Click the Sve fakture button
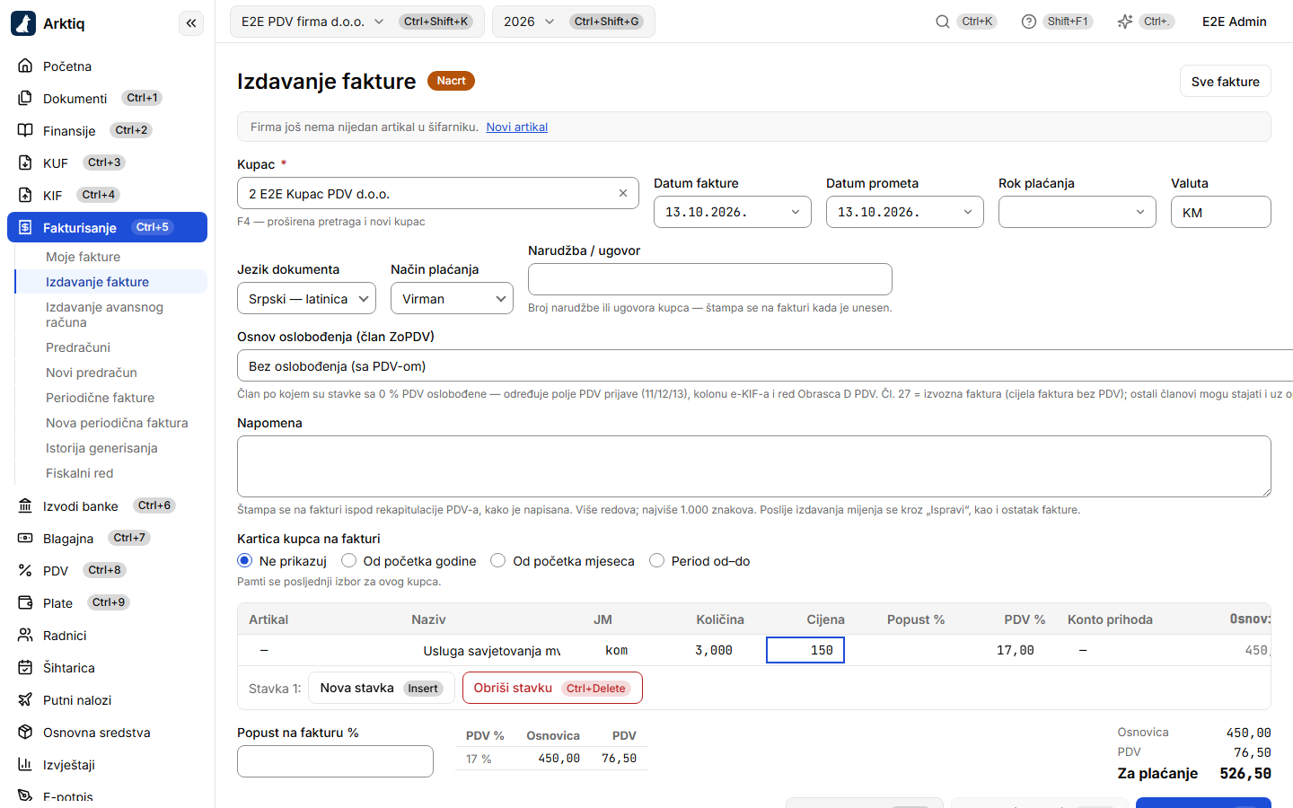Image resolution: width=1293 pixels, height=808 pixels. pos(1226,81)
